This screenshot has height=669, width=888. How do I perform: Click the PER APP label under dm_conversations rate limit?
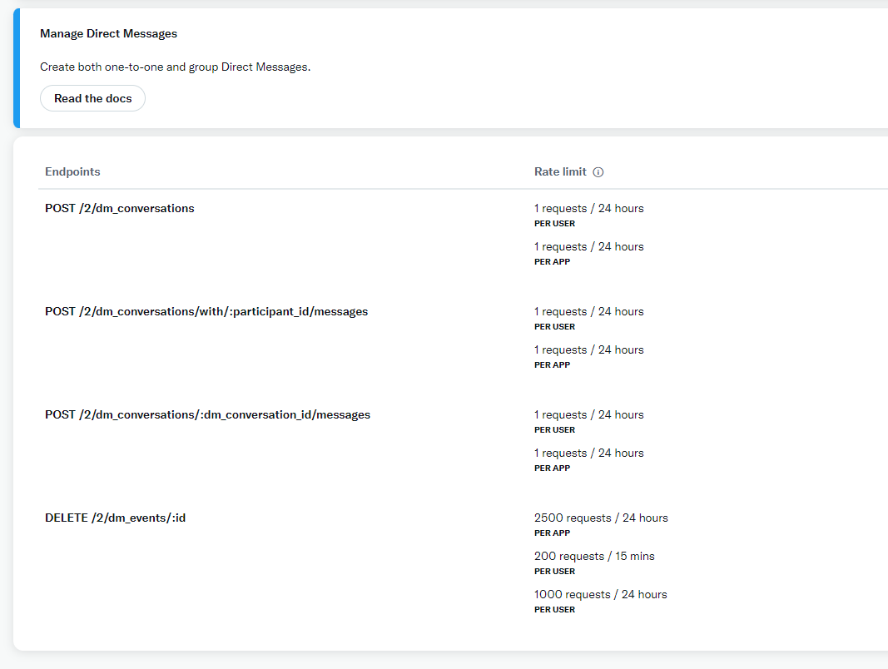coord(552,261)
